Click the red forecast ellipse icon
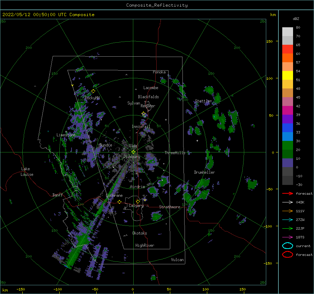 [x=287, y=254]
